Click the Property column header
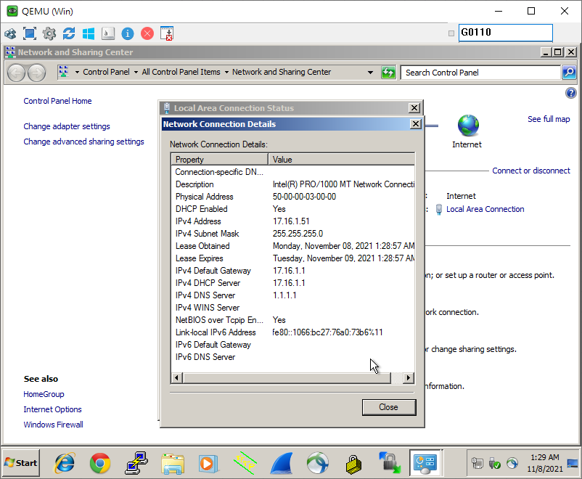The height and width of the screenshot is (479, 582). pos(219,160)
